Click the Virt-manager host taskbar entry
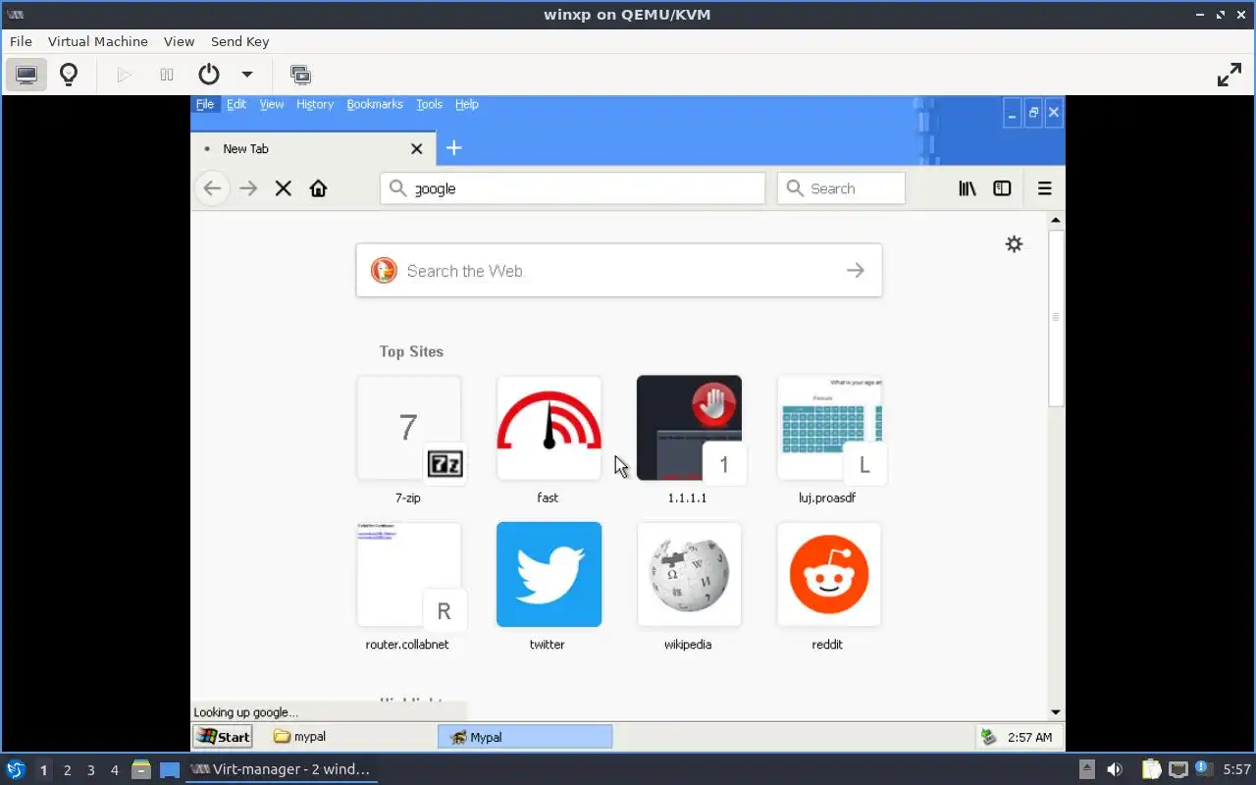The width and height of the screenshot is (1256, 785). tap(281, 769)
